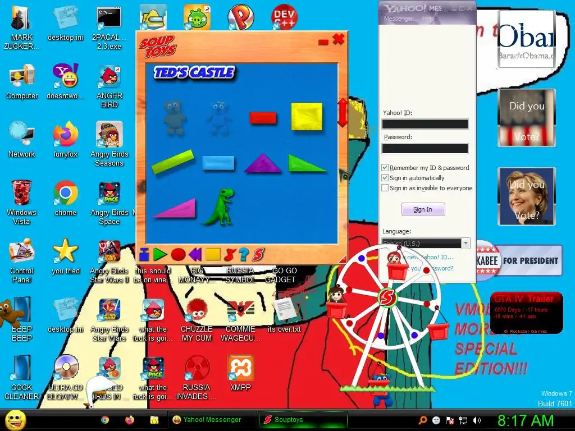The height and width of the screenshot is (431, 575).
Task: Click the red record circle in Souptoys
Action: point(178,254)
